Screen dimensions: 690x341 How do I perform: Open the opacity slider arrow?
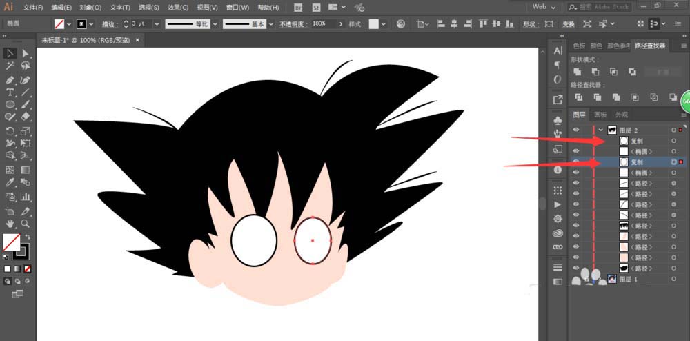341,24
